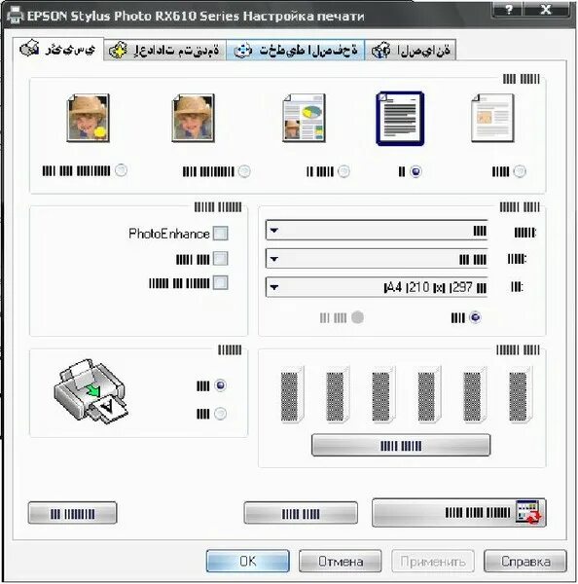
Task: Select the upper orientation radio beside the printer
Action: tap(221, 385)
